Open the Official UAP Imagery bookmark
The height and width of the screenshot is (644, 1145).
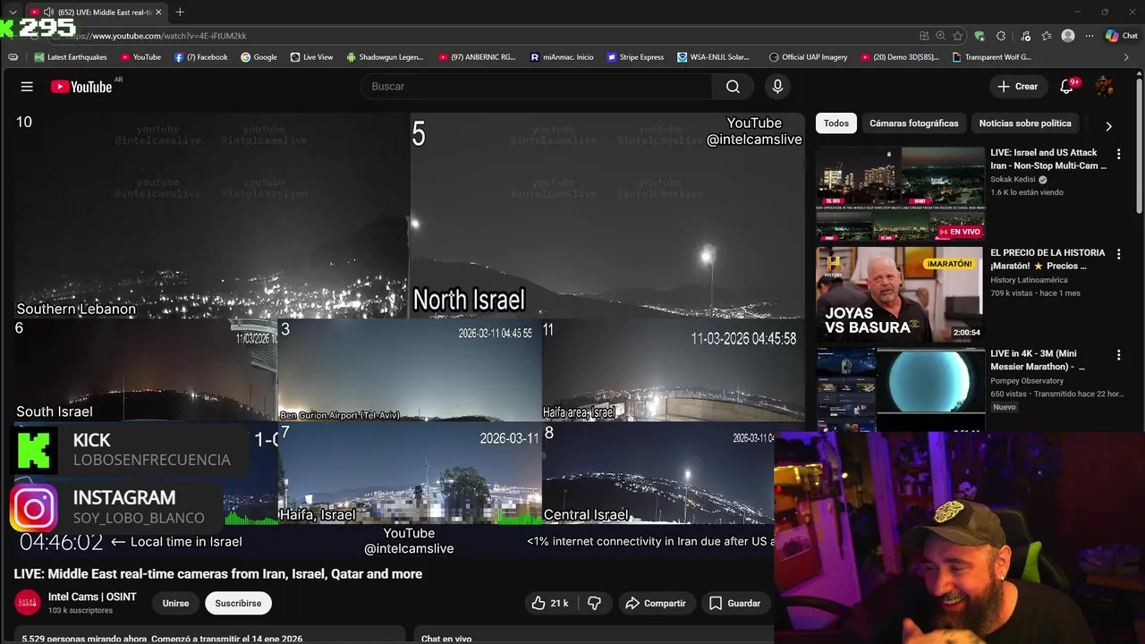coord(808,57)
